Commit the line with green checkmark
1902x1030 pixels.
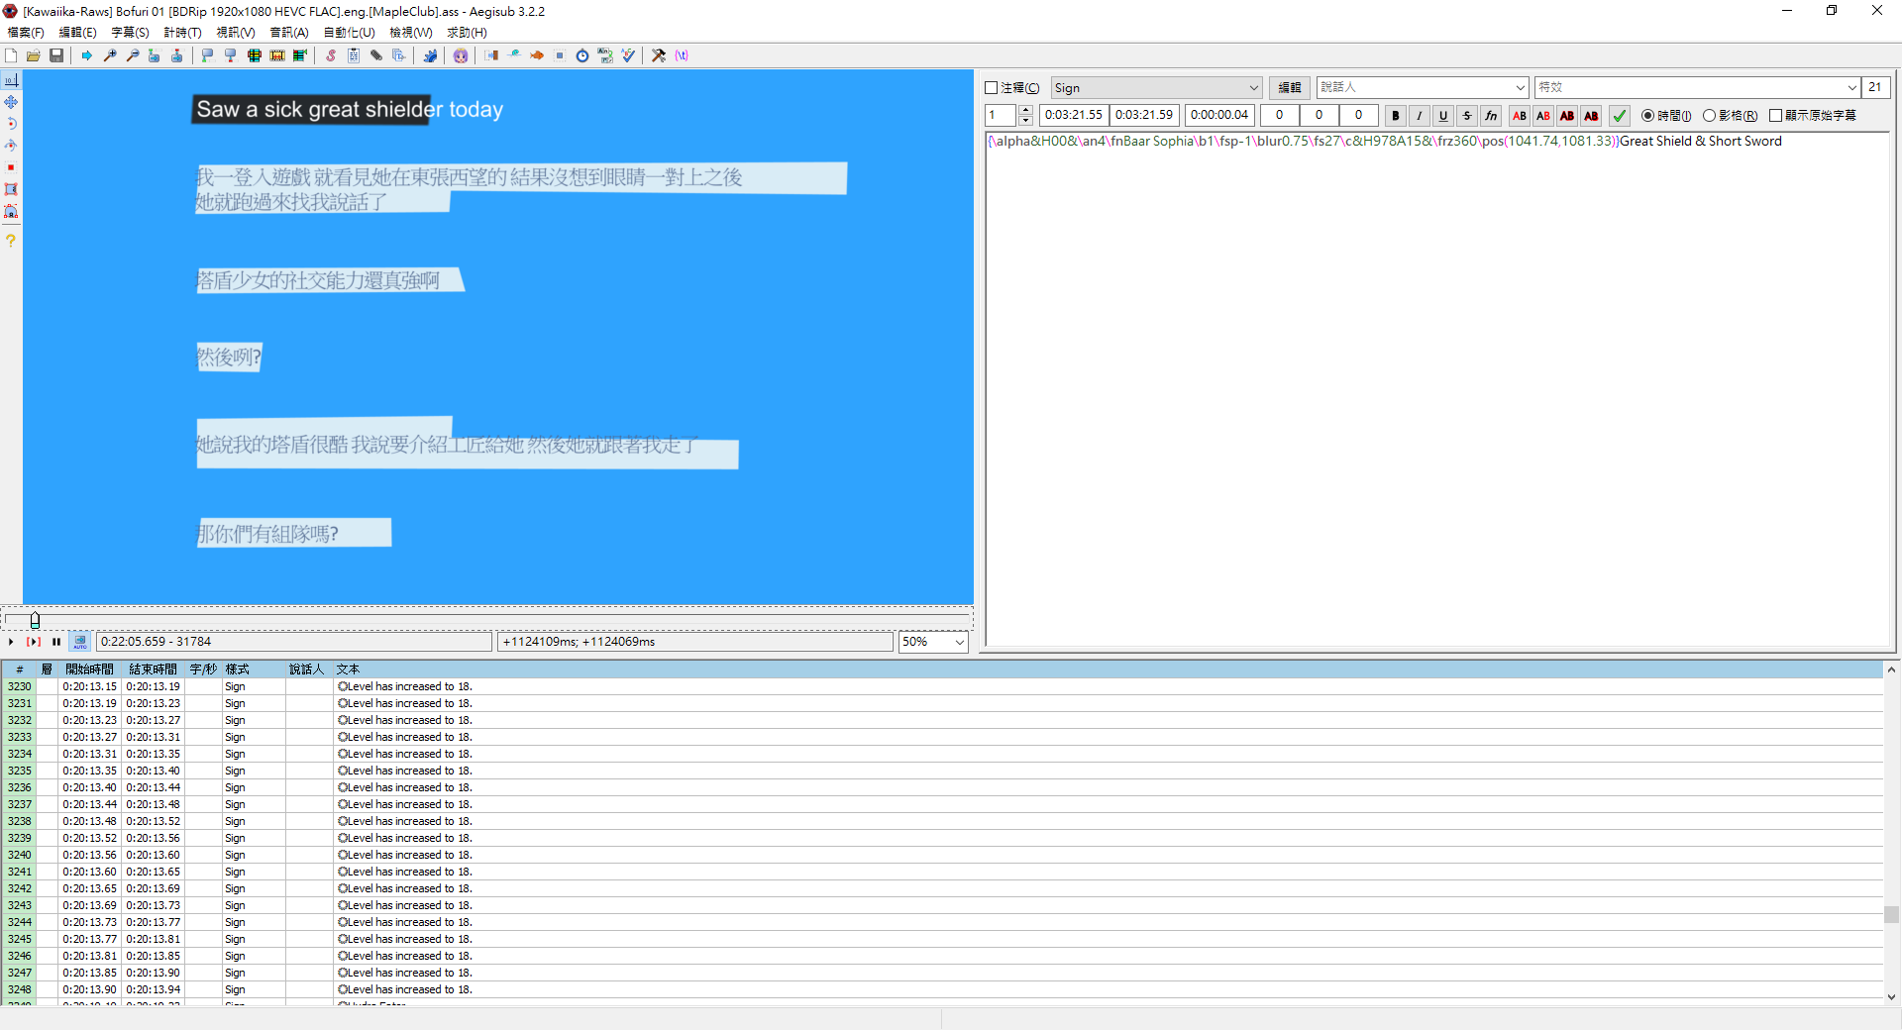[1619, 116]
